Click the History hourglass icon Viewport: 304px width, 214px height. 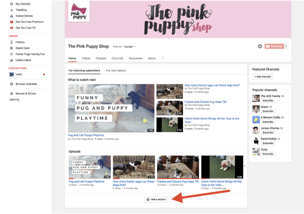tap(12, 42)
